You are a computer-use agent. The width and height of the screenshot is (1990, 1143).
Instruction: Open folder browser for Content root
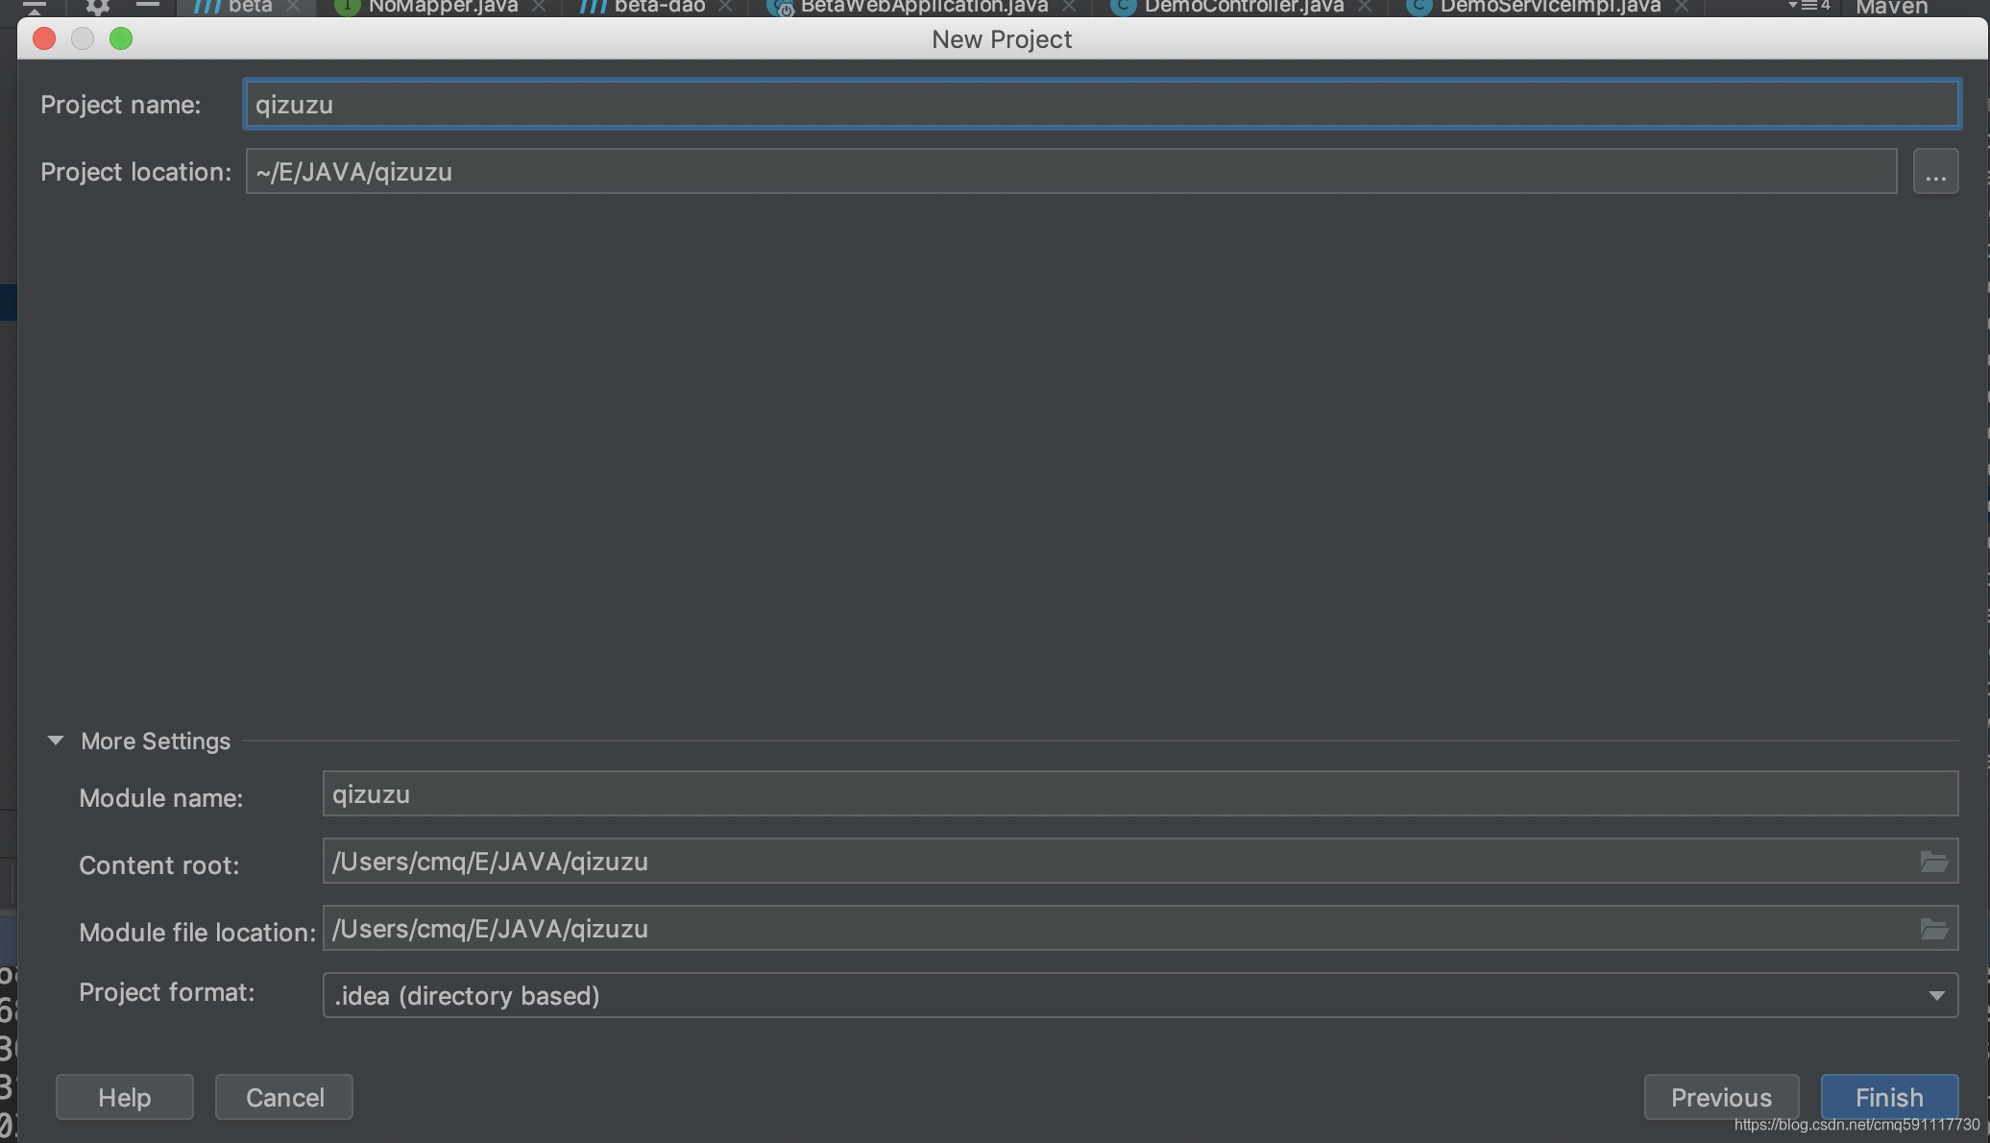(1933, 862)
